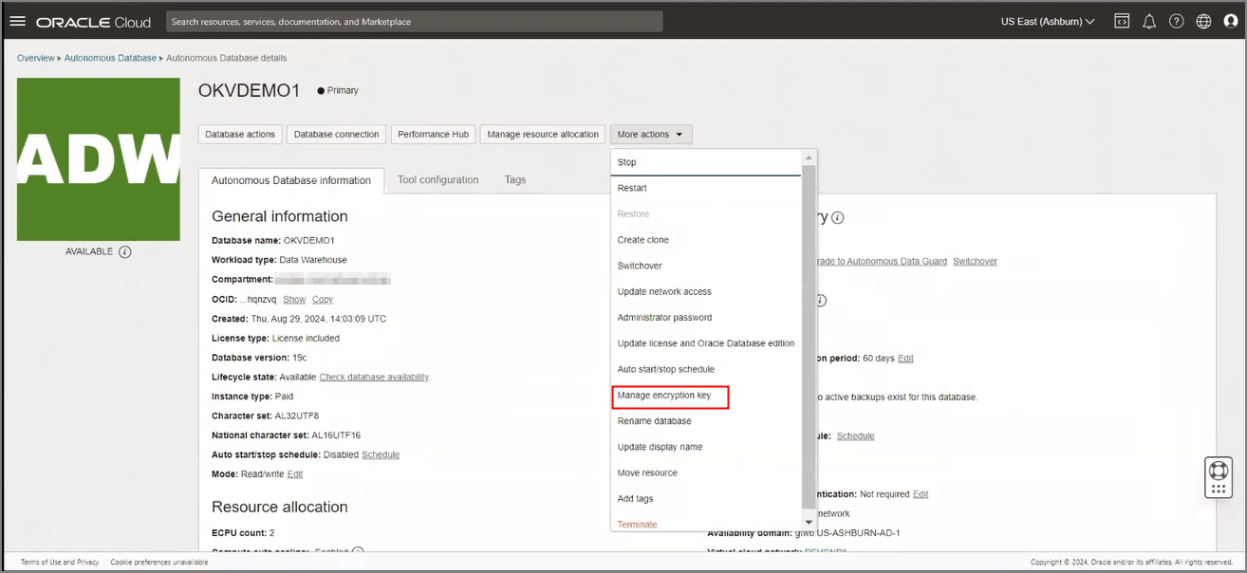This screenshot has height=573, width=1247.
Task: Click the Database actions button
Action: point(240,135)
